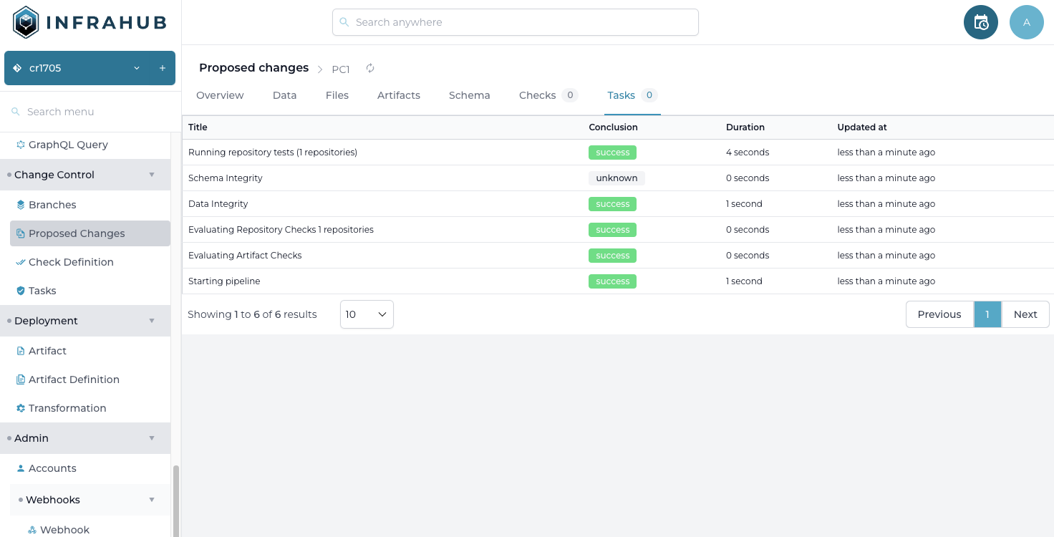This screenshot has height=537, width=1054.
Task: Switch to the Checks tab
Action: point(538,95)
